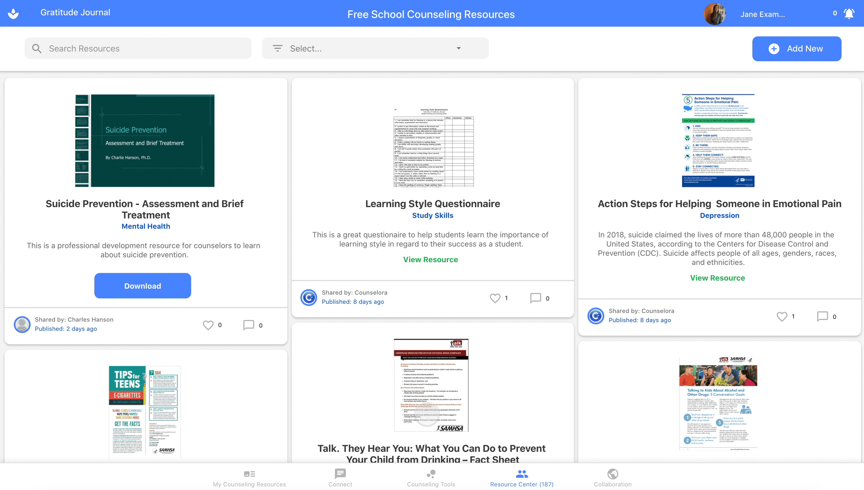Click the Gratitude Journal flower logo
The height and width of the screenshot is (490, 864).
coord(13,13)
